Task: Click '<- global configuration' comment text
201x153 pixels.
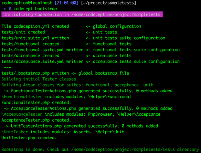Action: pos(114,26)
